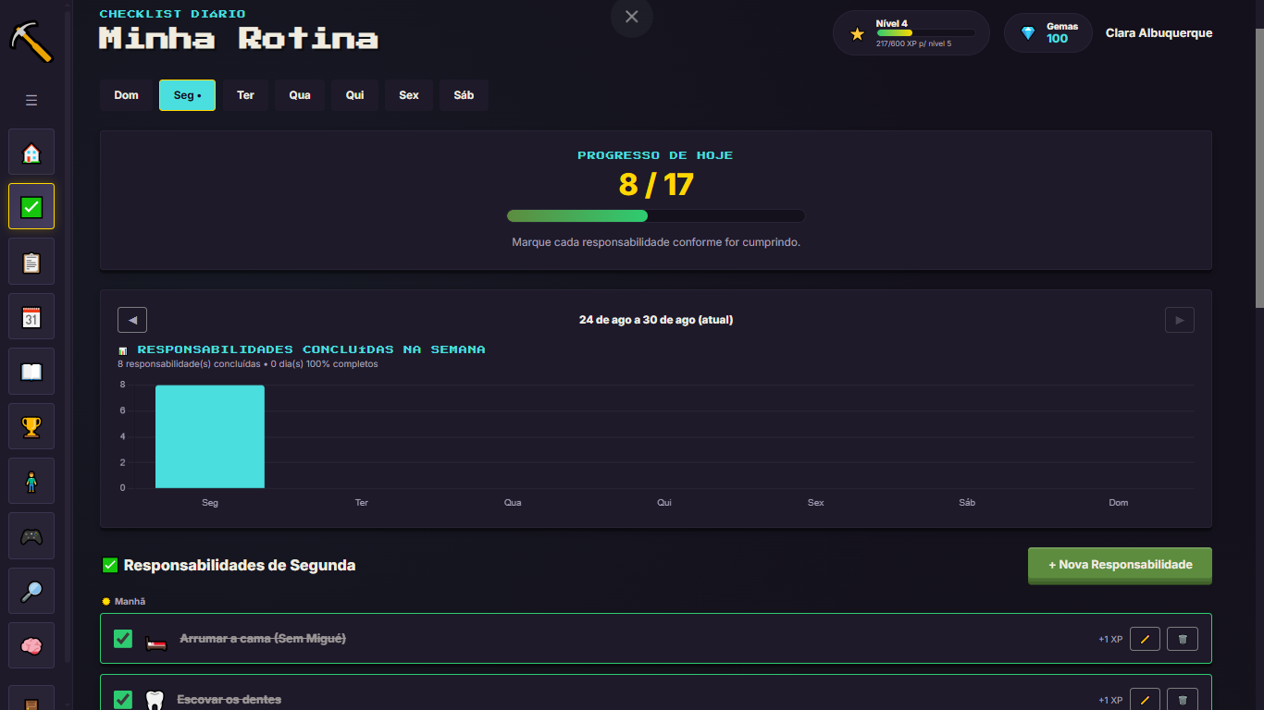Click the XP level progress bar in header
The width and height of the screenshot is (1264, 710).
[x=925, y=33]
